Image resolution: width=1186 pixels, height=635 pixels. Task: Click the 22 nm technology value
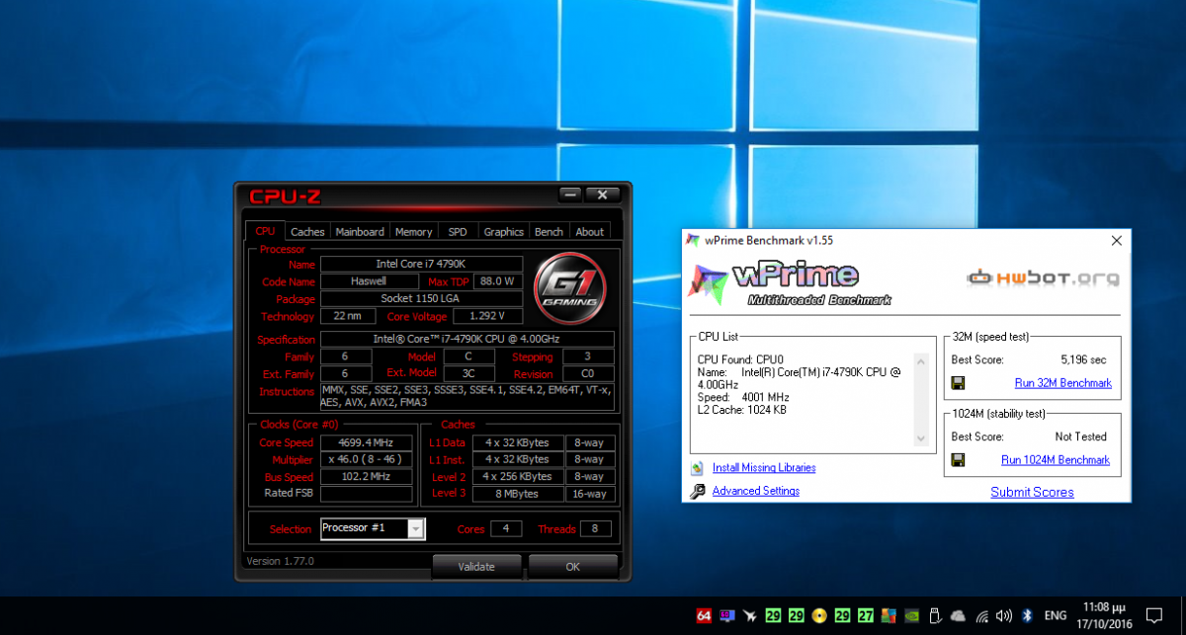click(x=348, y=316)
